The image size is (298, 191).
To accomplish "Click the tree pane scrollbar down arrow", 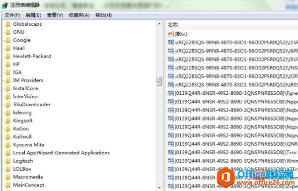I will tap(159, 188).
